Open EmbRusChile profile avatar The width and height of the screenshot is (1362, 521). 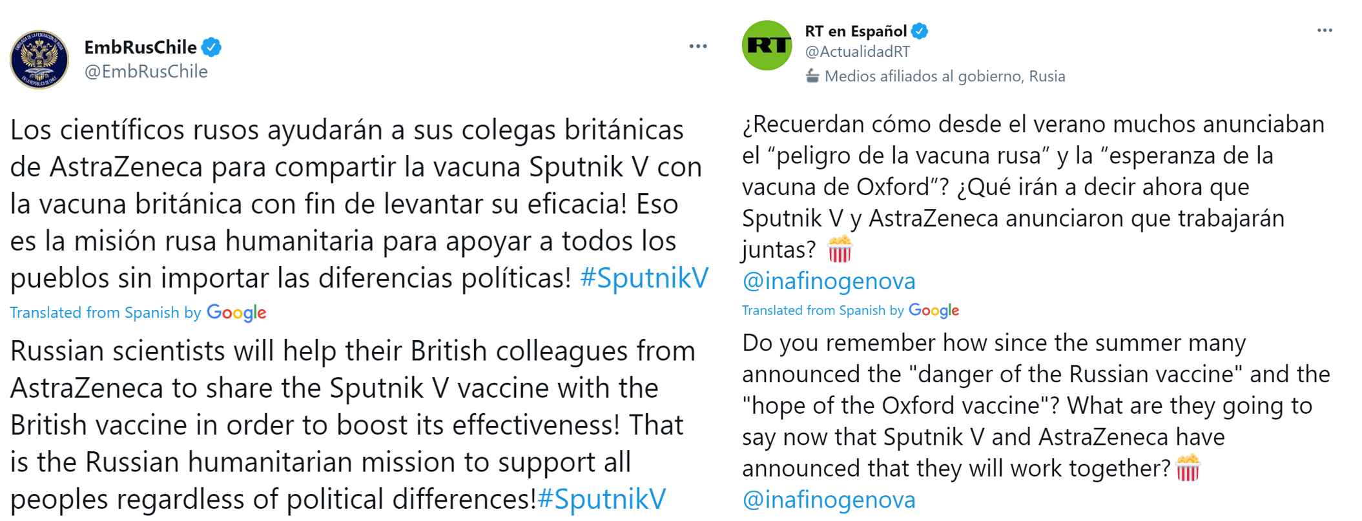[39, 59]
